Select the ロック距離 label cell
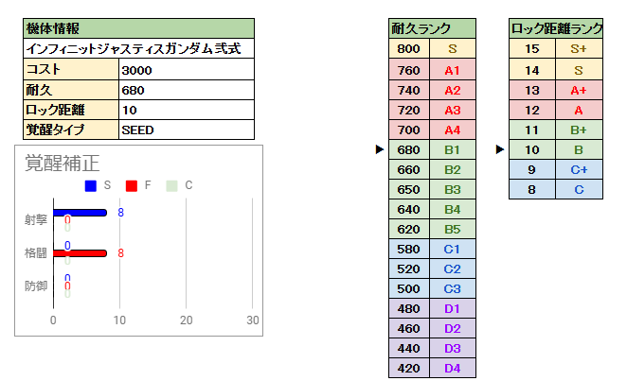This screenshot has height=381, width=627. tap(71, 110)
